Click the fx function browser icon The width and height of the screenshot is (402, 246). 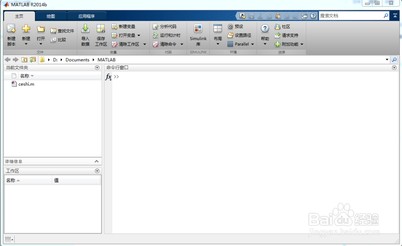pyautogui.click(x=109, y=77)
